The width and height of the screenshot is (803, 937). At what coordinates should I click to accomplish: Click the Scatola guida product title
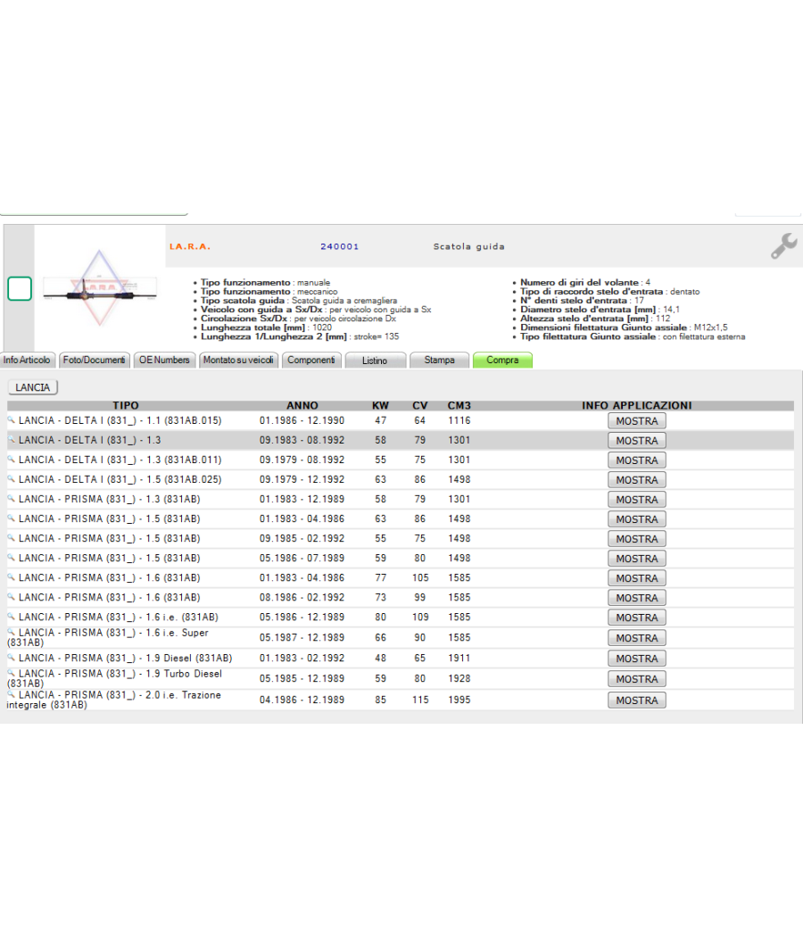(x=469, y=247)
